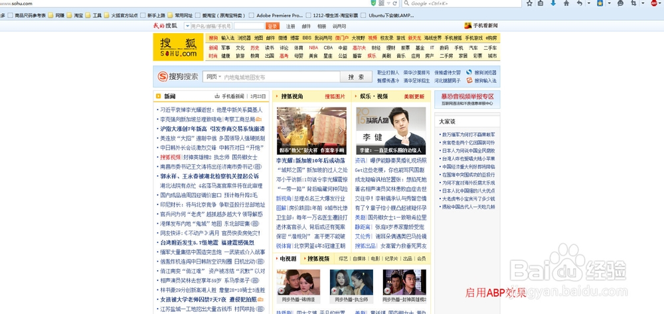Click the username/email/phone input field
The width and height of the screenshot is (664, 314).
point(211,27)
